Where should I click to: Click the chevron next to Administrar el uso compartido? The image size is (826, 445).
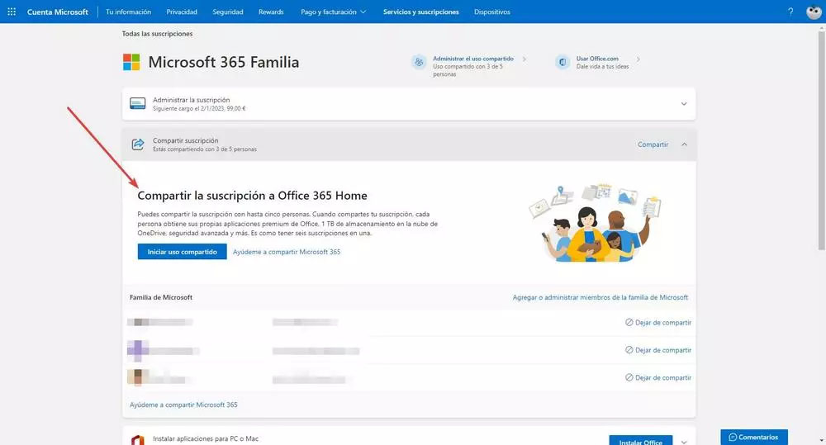pos(525,59)
